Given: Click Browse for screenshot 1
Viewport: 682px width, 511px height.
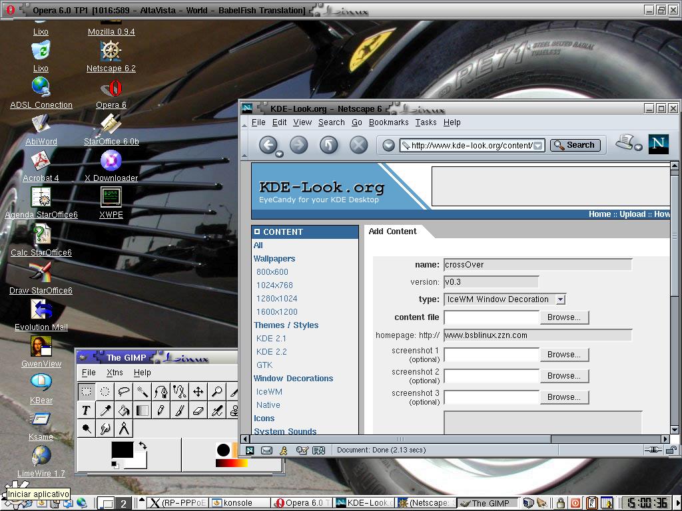Looking at the screenshot, I should click(x=564, y=355).
